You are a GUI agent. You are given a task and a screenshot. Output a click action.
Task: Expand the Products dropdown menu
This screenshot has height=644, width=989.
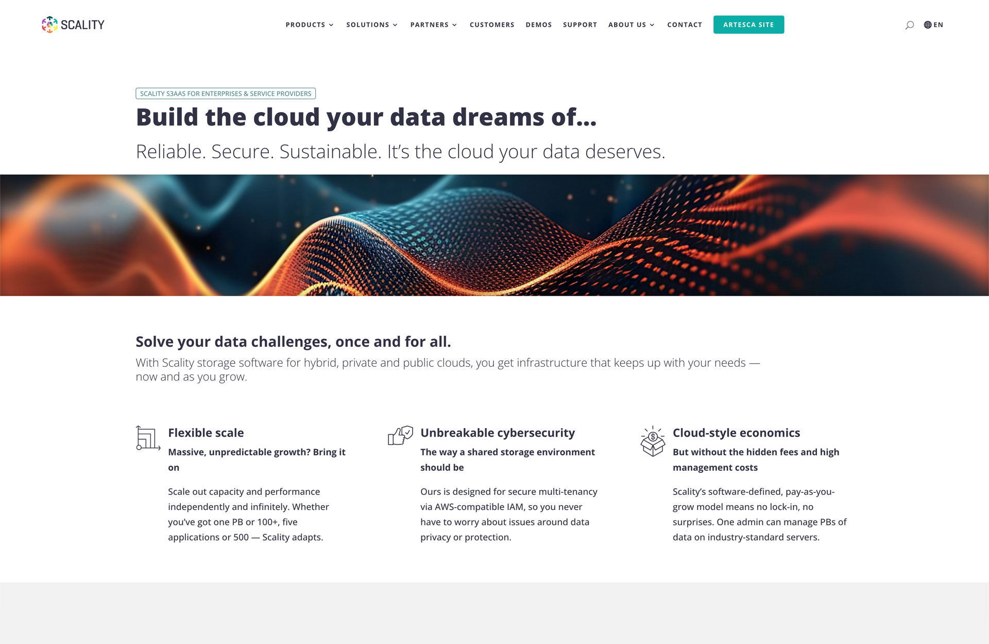[x=308, y=25]
